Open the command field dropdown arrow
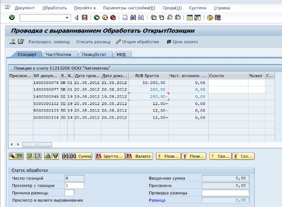 coord(68,18)
